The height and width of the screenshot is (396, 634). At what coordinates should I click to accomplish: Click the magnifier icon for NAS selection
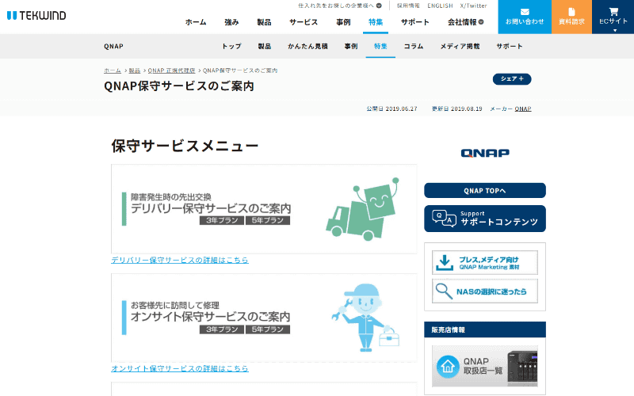444,291
